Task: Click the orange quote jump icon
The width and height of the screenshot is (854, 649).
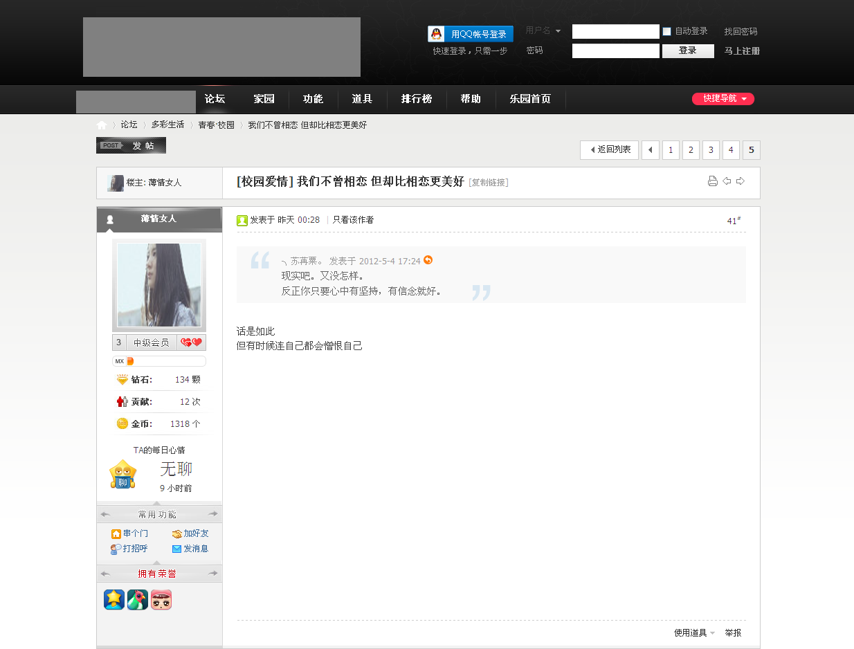Action: click(428, 260)
